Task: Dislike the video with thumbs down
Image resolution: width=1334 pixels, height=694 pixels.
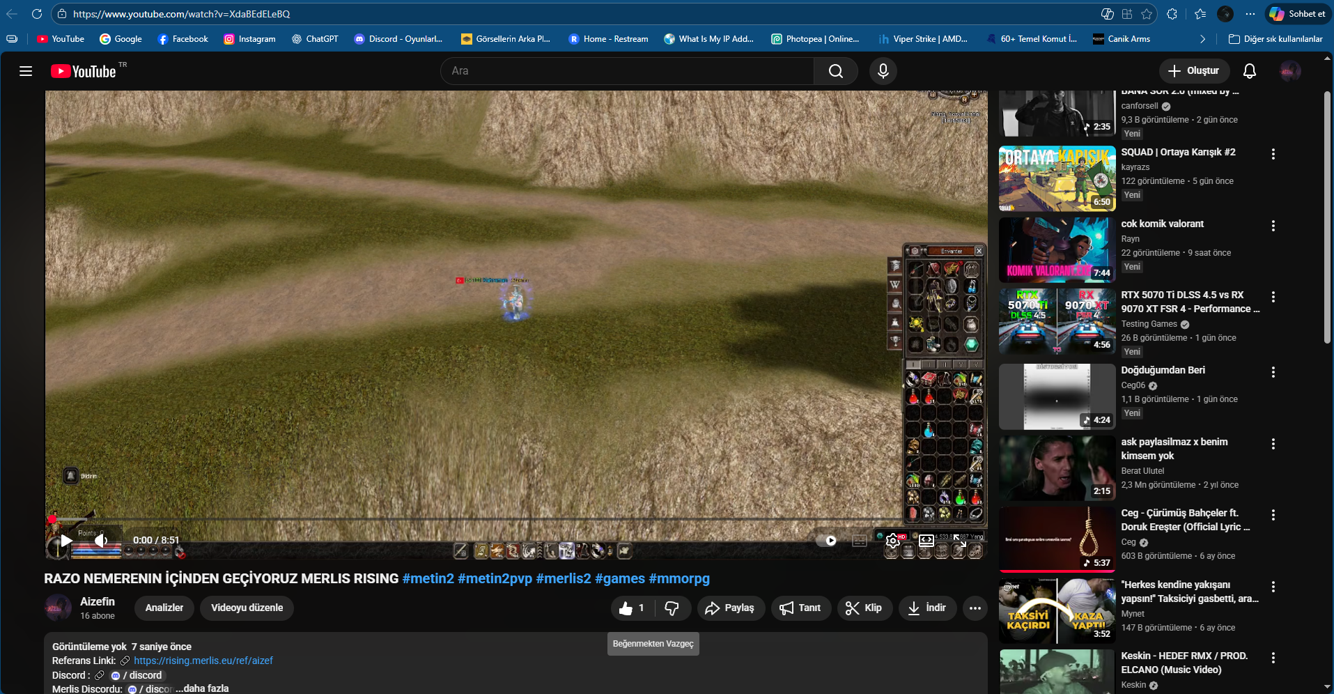Action: tap(672, 608)
